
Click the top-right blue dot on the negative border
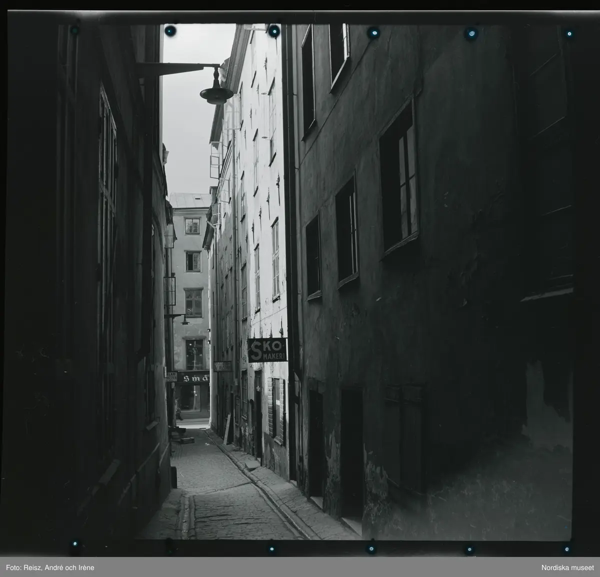568,33
